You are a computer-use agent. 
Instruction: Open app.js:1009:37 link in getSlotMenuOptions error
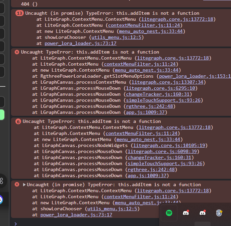click(145, 112)
